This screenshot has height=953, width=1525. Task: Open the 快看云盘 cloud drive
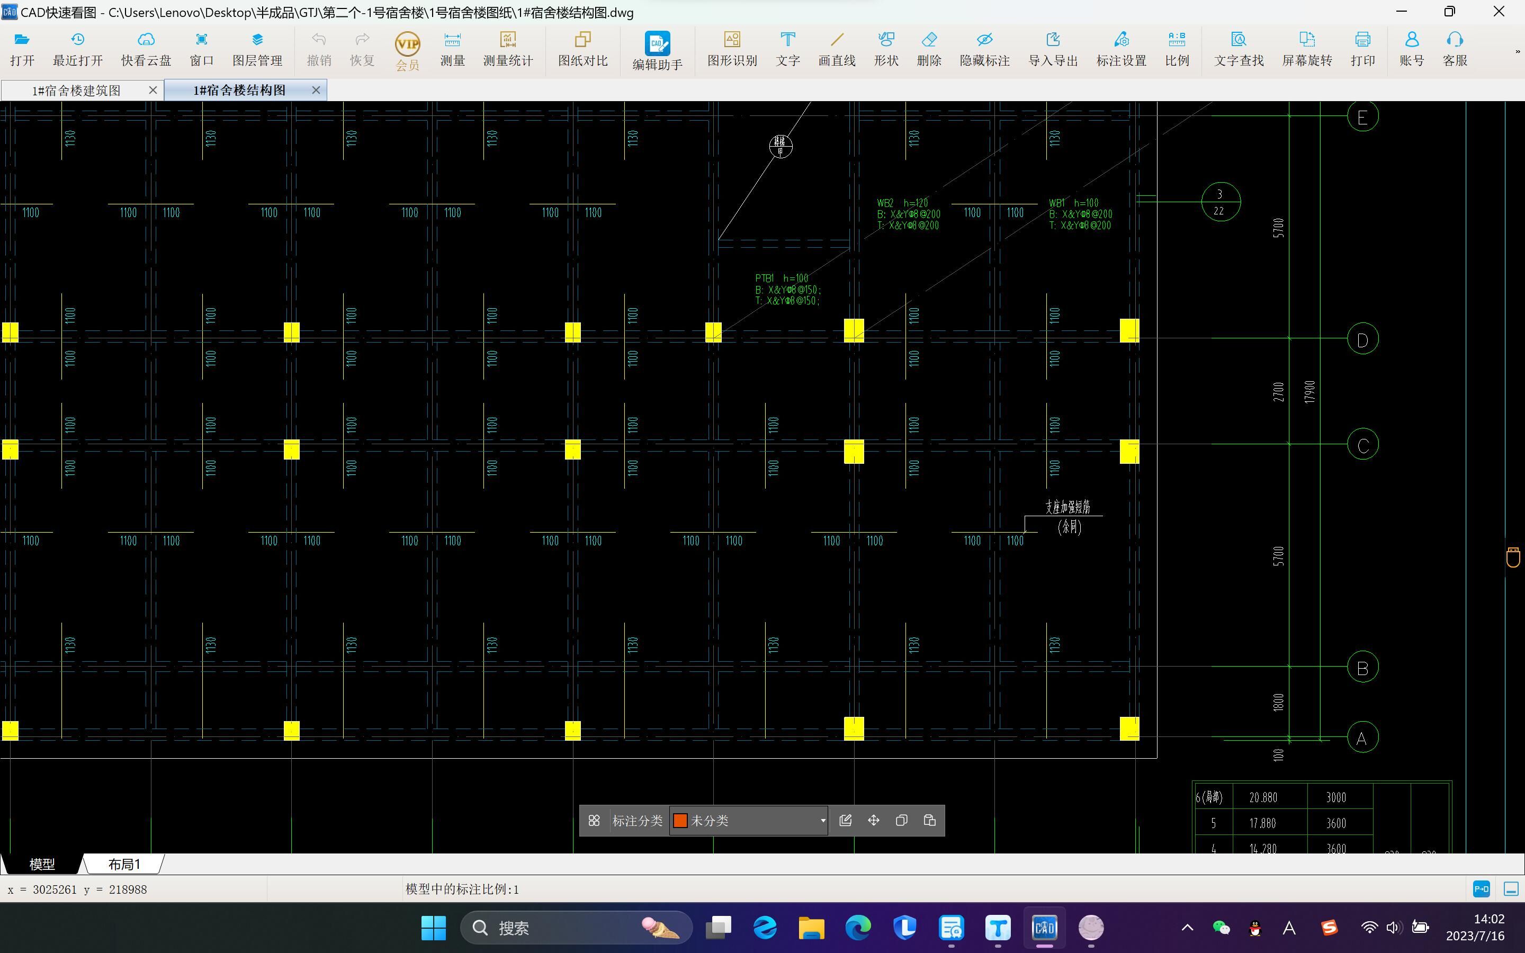pyautogui.click(x=146, y=49)
